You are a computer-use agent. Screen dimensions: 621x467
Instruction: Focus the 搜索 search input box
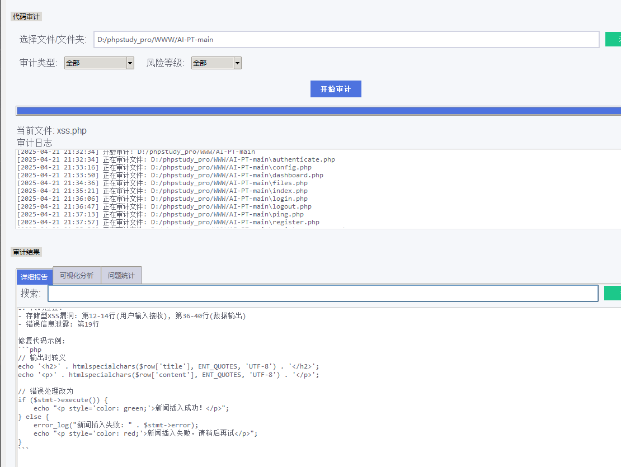pos(323,293)
